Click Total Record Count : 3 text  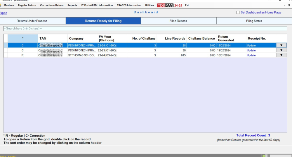(x=253, y=135)
